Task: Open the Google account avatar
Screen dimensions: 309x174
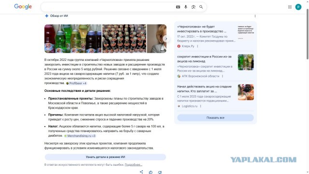Action: coord(298,7)
